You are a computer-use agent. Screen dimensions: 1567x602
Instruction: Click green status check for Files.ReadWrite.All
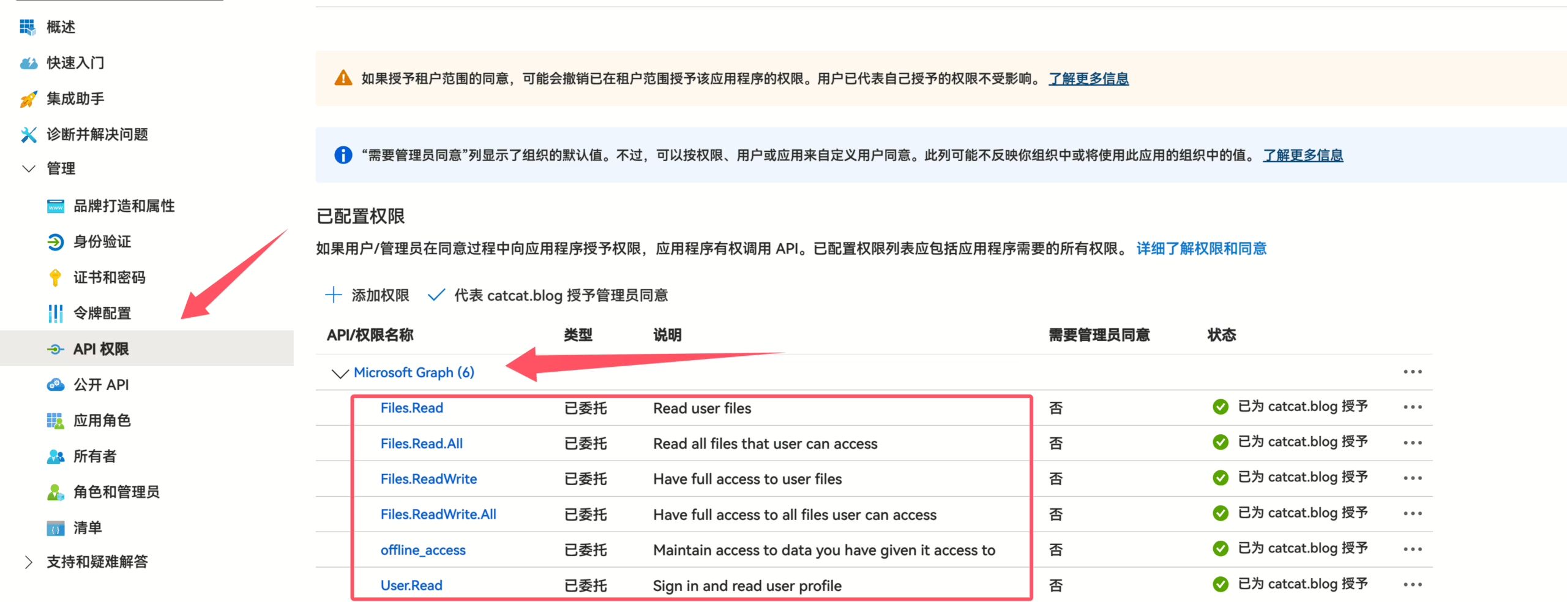[x=1221, y=513]
